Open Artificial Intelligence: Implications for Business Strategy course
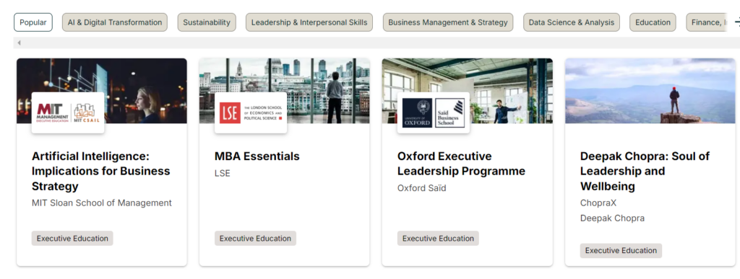Viewport: 740px width, 279px height. 100,171
